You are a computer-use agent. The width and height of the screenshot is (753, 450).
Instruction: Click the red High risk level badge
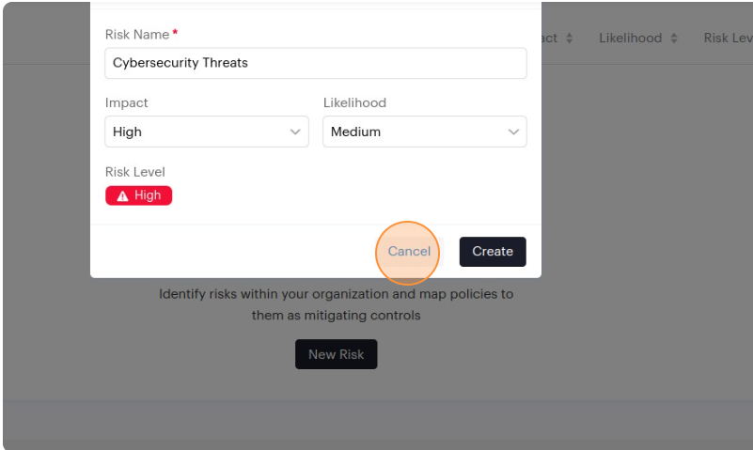click(x=139, y=195)
